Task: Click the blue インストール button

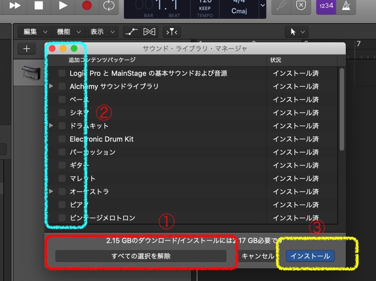Action: [310, 256]
